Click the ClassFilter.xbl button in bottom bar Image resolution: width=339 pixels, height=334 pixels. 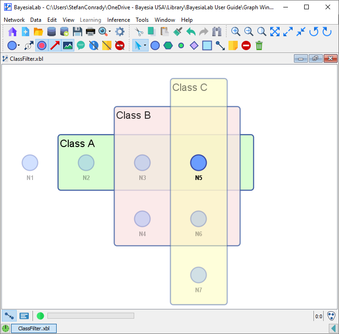[x=33, y=328]
